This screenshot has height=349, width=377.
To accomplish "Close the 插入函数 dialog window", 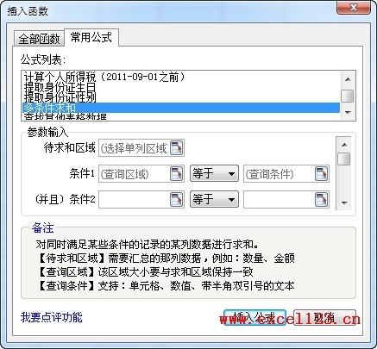I will click(354, 8).
